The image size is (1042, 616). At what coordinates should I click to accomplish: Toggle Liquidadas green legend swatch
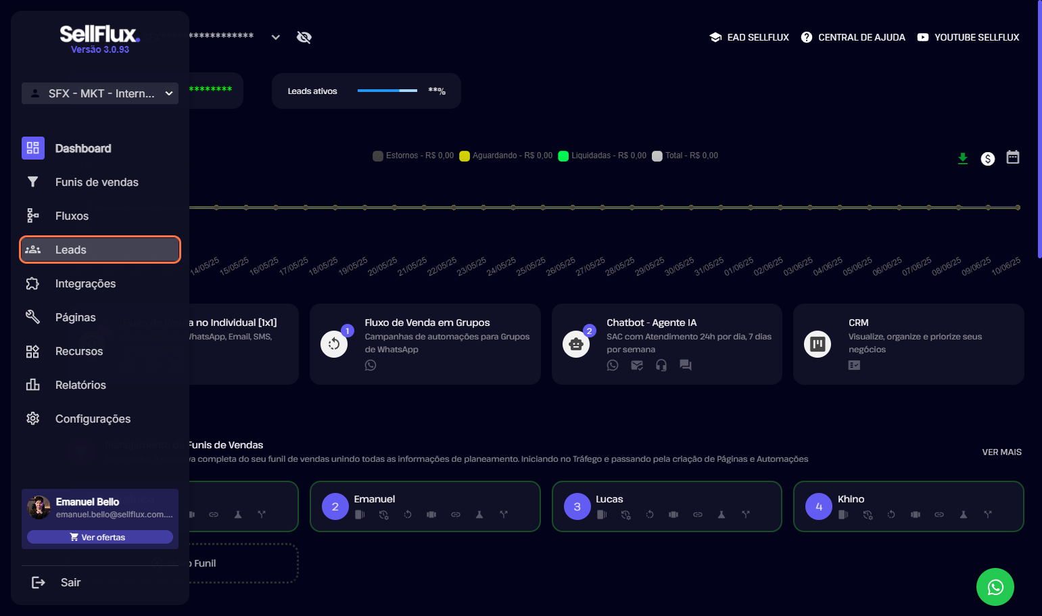[x=563, y=156]
